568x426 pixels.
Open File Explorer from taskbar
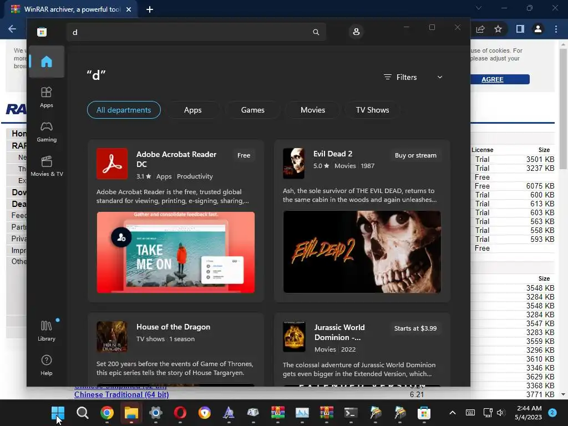click(x=131, y=413)
